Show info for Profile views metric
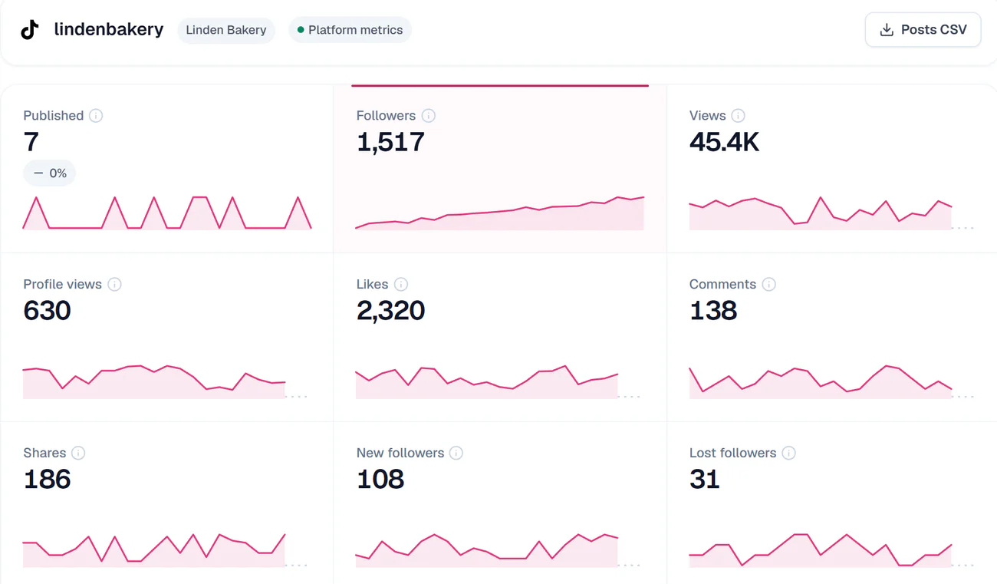This screenshot has width=997, height=584. click(x=114, y=285)
